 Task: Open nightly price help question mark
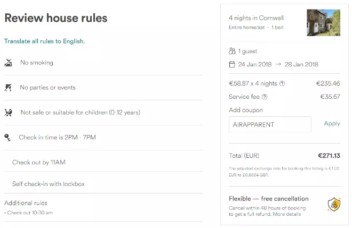click(282, 83)
